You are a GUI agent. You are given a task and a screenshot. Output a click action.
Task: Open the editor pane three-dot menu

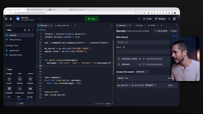click(x=112, y=25)
